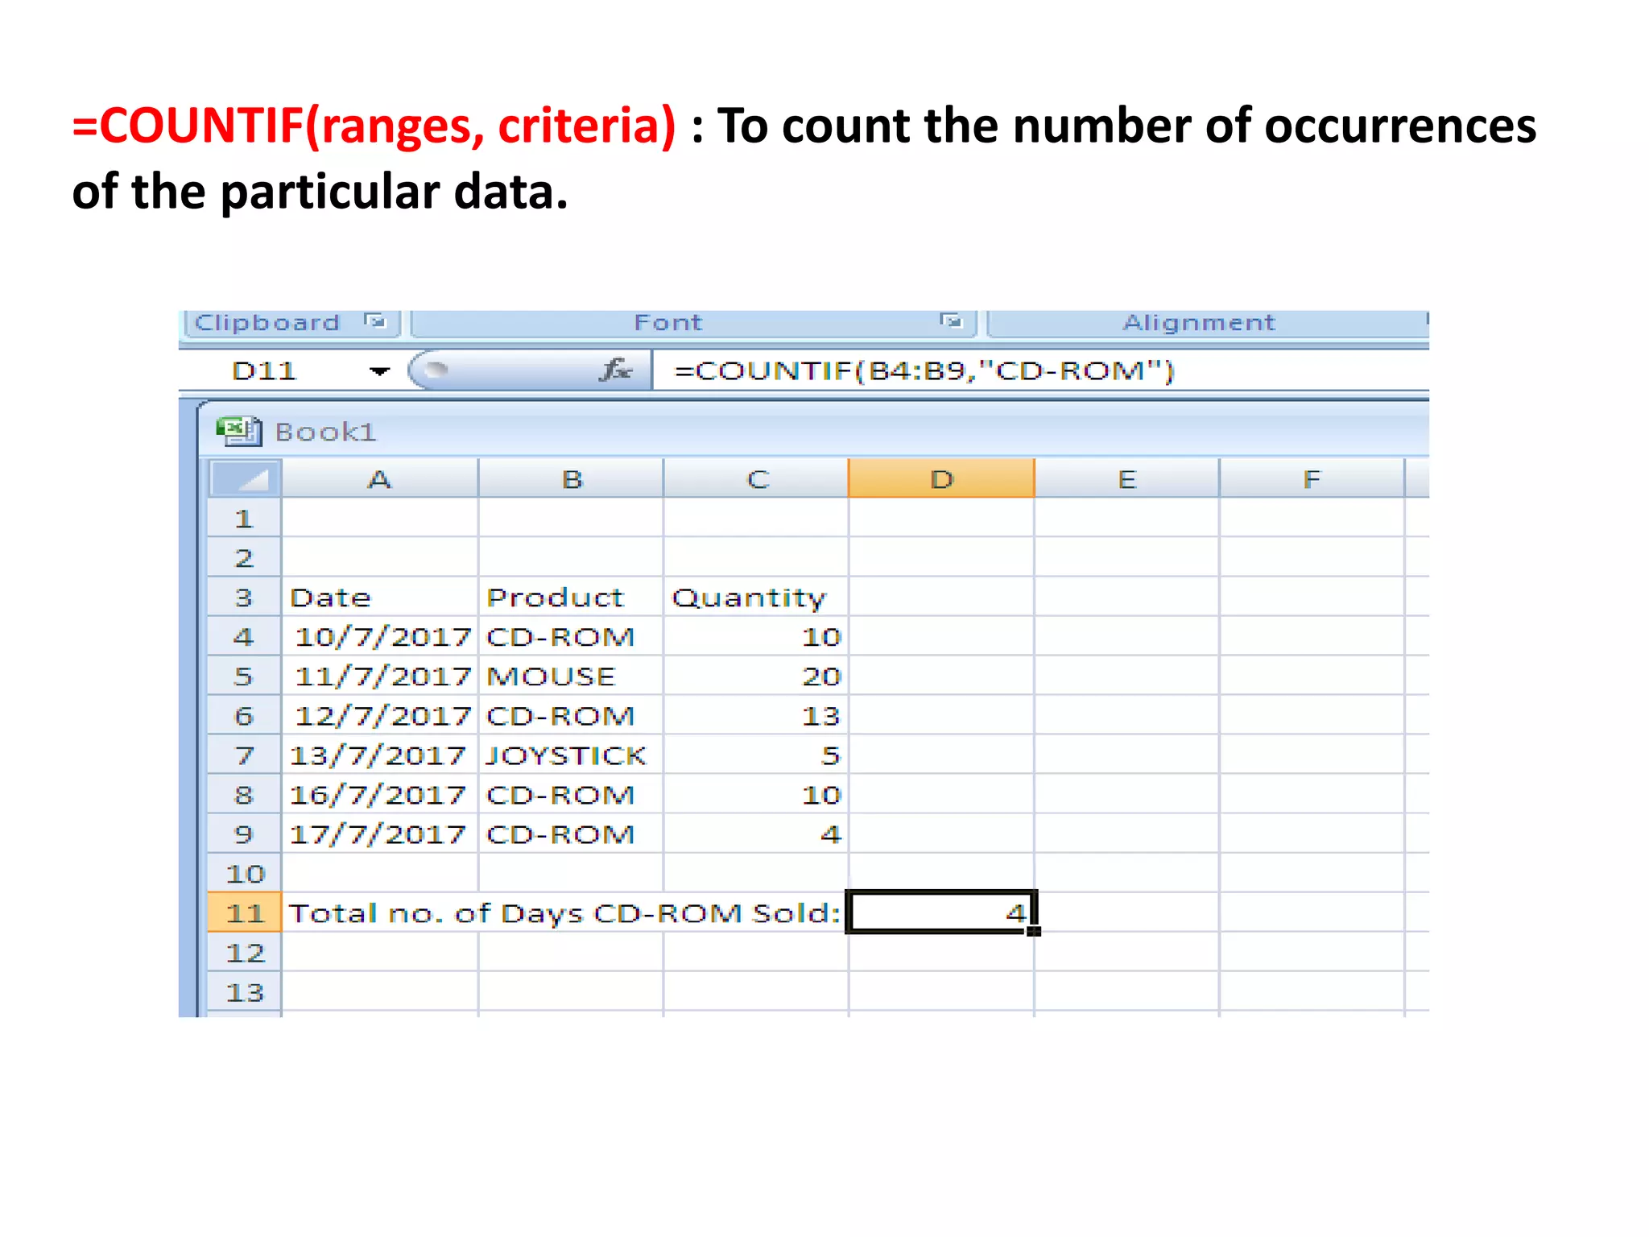Viewport: 1649px width, 1237px height.
Task: Click CD-ROM cell in row 9
Action: (571, 834)
